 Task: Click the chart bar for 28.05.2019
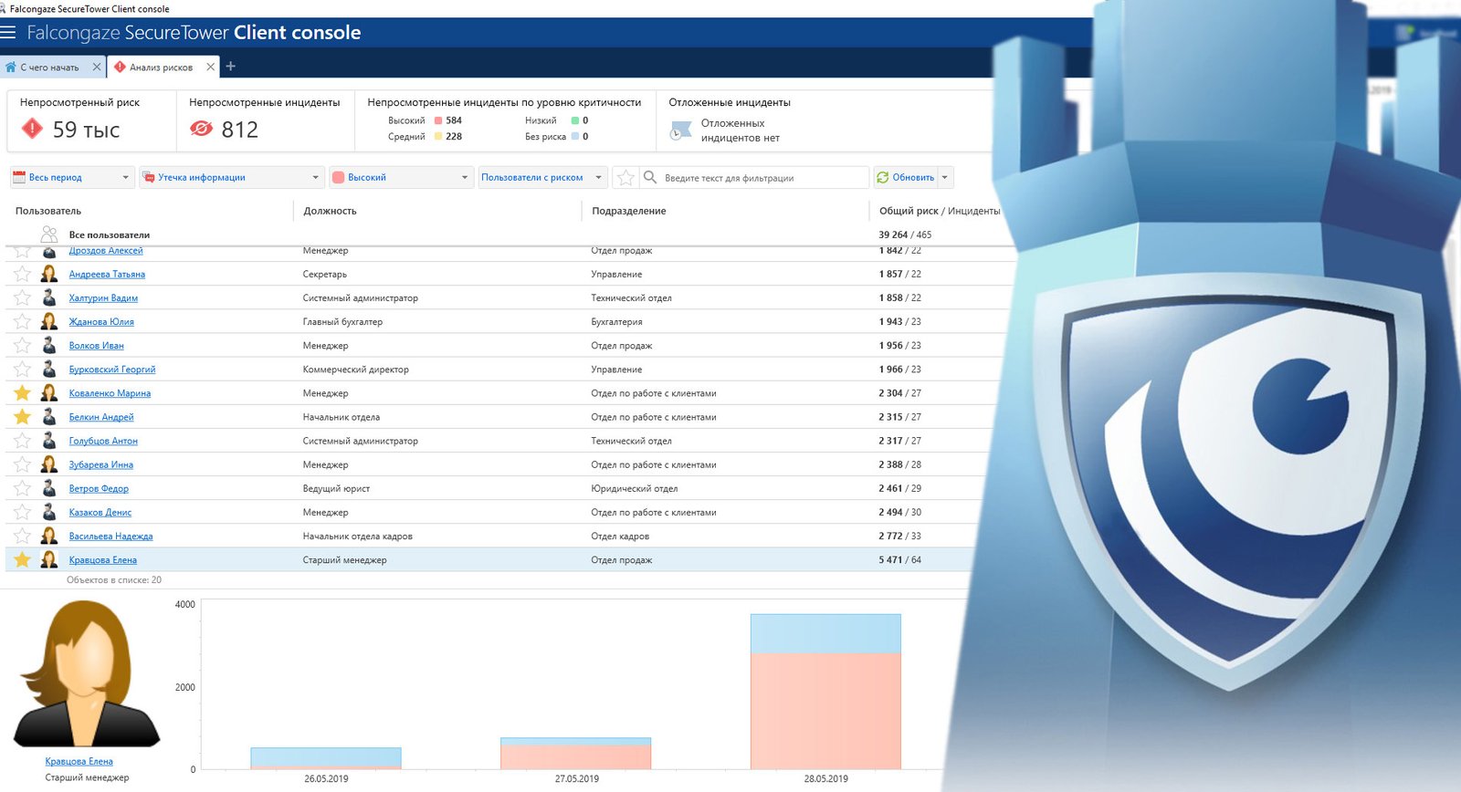(x=825, y=692)
